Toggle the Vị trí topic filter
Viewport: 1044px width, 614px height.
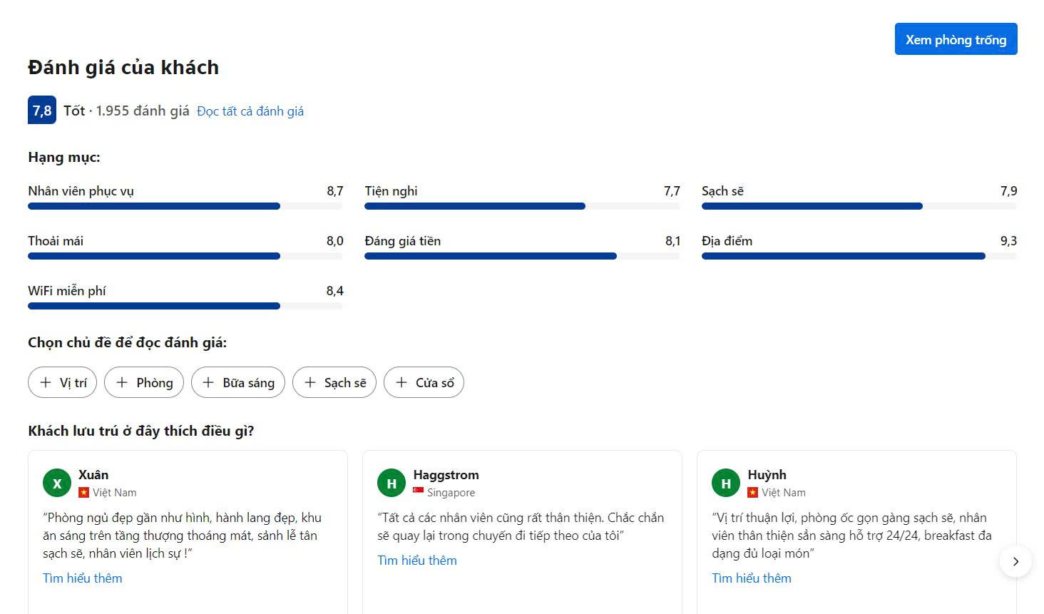tap(63, 382)
